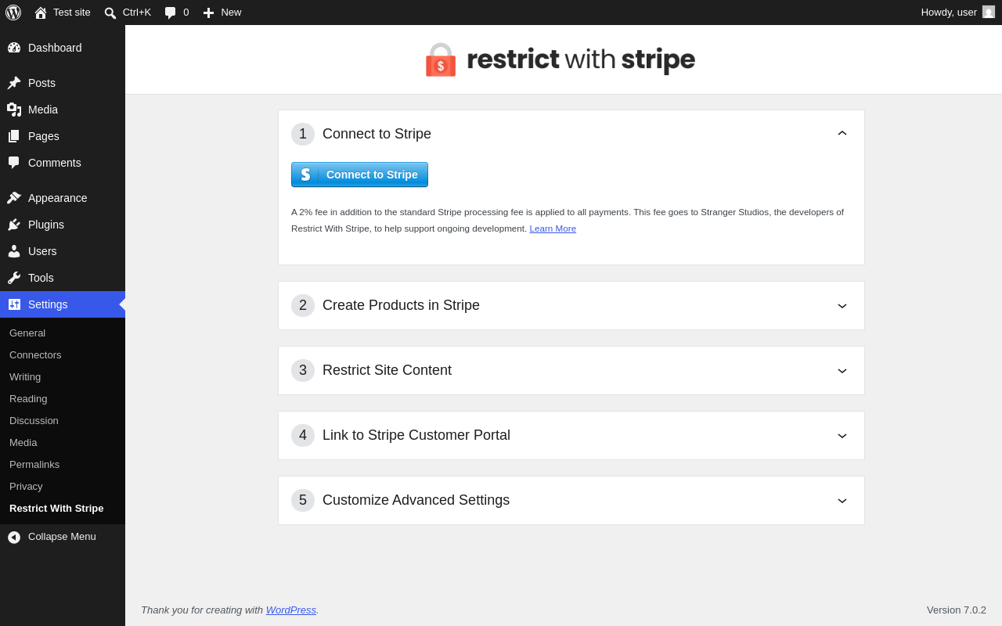Click the Stripe S icon on button
This screenshot has height=626, width=1002.
tap(305, 174)
